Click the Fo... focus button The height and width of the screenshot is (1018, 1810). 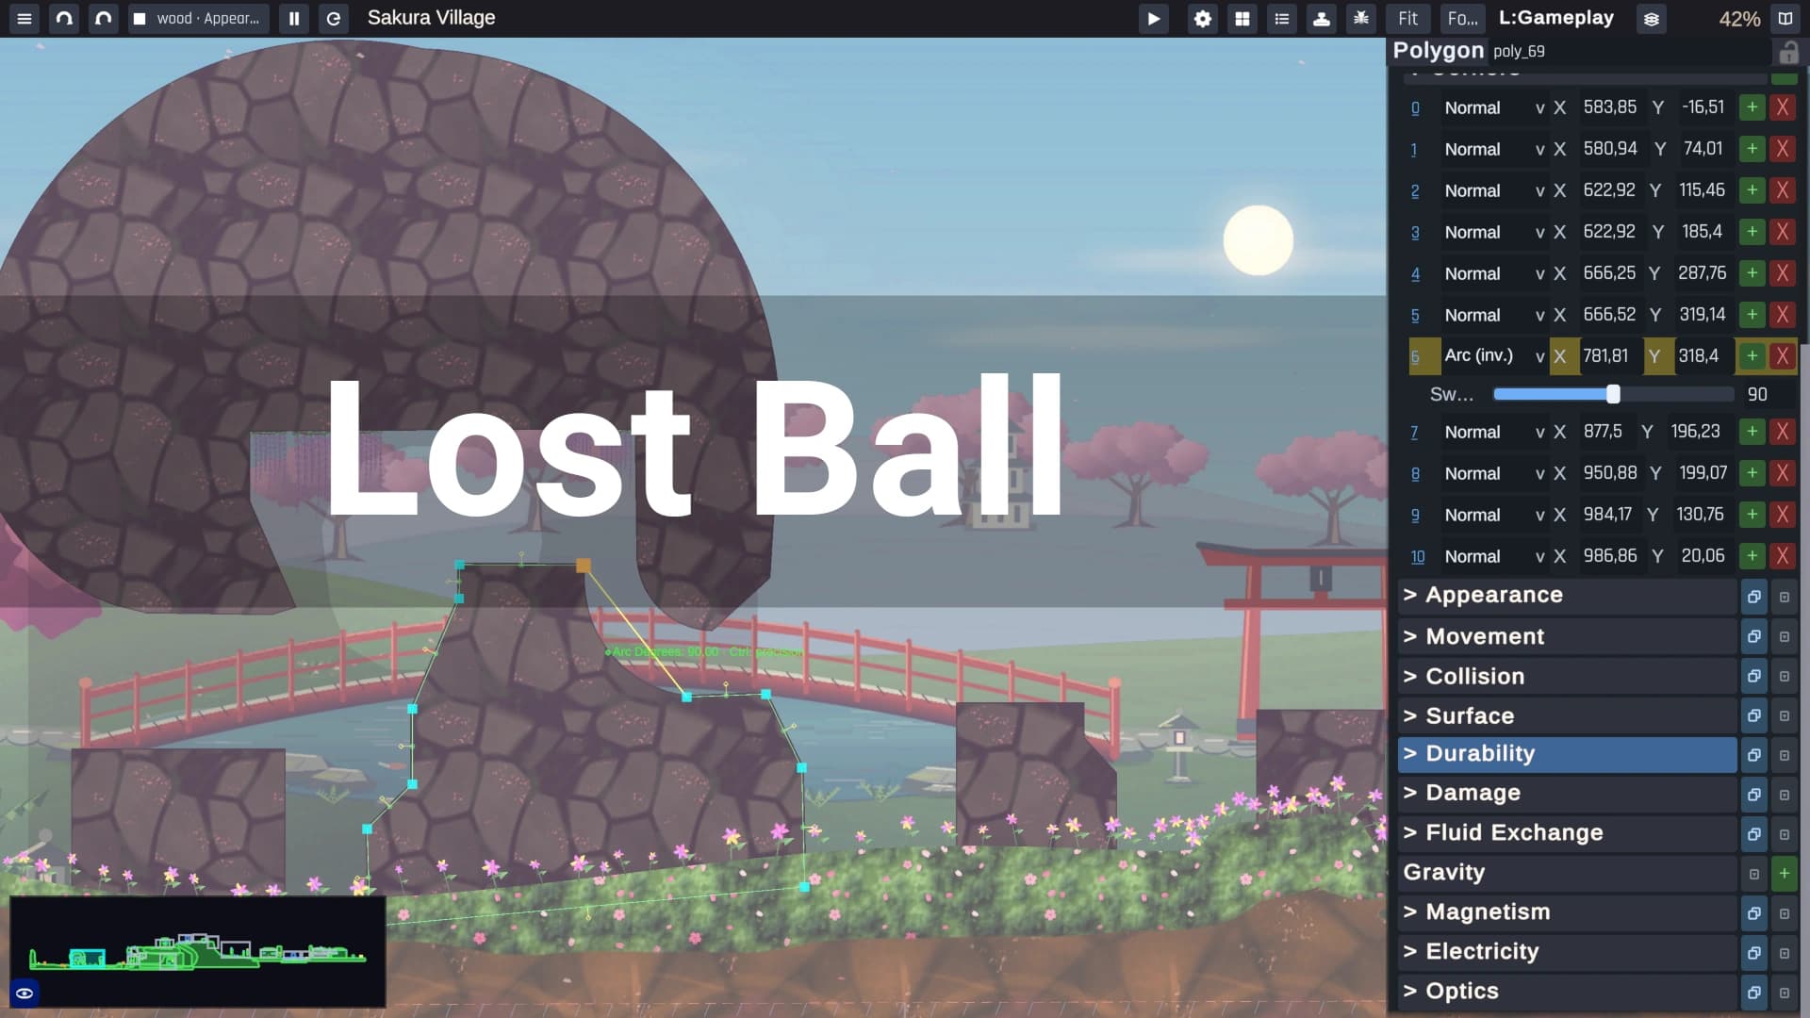coord(1462,18)
